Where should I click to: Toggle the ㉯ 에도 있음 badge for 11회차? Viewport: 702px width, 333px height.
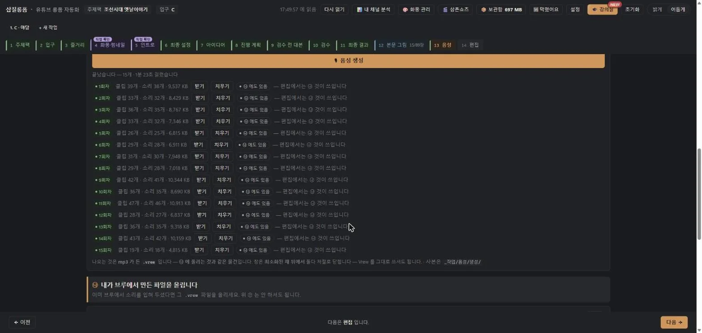click(256, 203)
